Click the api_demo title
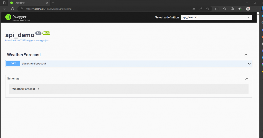This screenshot has width=263, height=138. click(x=20, y=35)
